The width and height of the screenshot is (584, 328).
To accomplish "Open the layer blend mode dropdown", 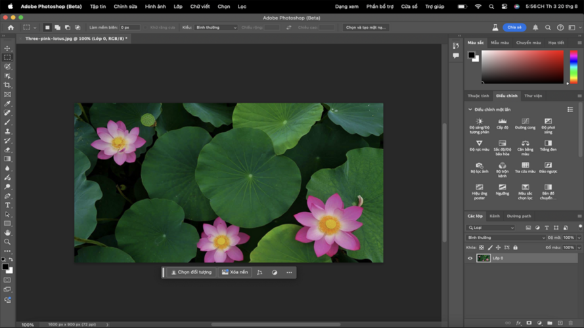I will click(x=506, y=237).
